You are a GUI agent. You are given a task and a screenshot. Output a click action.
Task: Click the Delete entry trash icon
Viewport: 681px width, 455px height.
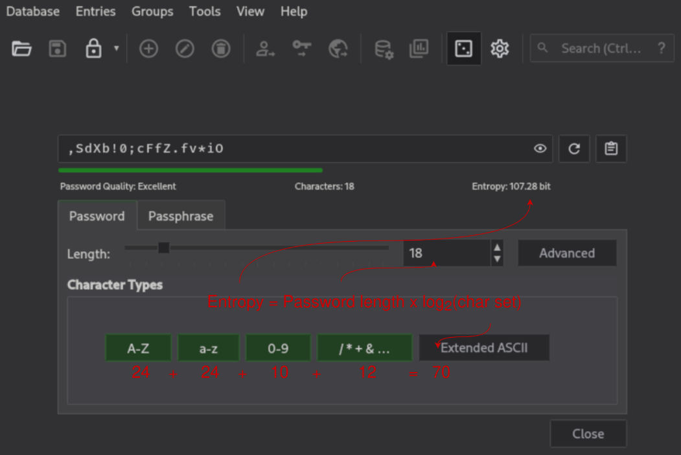pyautogui.click(x=221, y=49)
